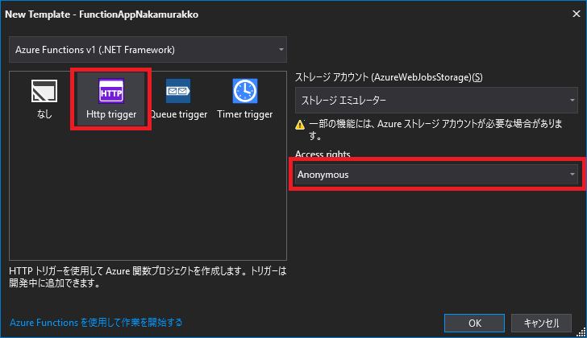Click the New Template - FunctionAppNakamurakko title
Viewport: 587px width, 338px height.
pyautogui.click(x=102, y=14)
